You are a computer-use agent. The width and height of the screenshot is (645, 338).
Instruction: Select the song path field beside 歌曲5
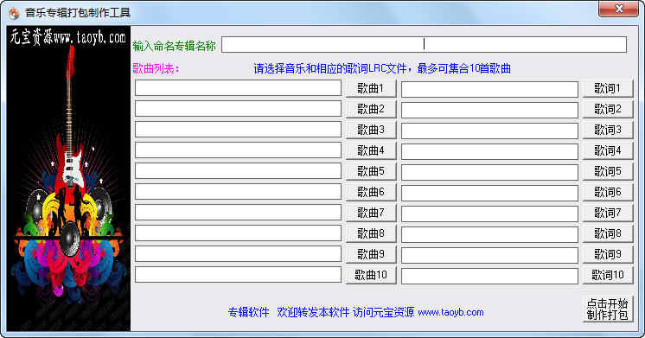click(238, 170)
